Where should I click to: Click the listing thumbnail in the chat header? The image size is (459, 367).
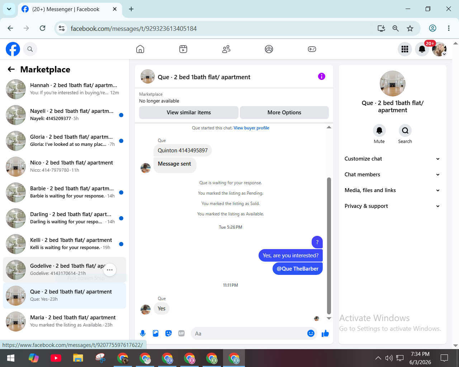[148, 76]
